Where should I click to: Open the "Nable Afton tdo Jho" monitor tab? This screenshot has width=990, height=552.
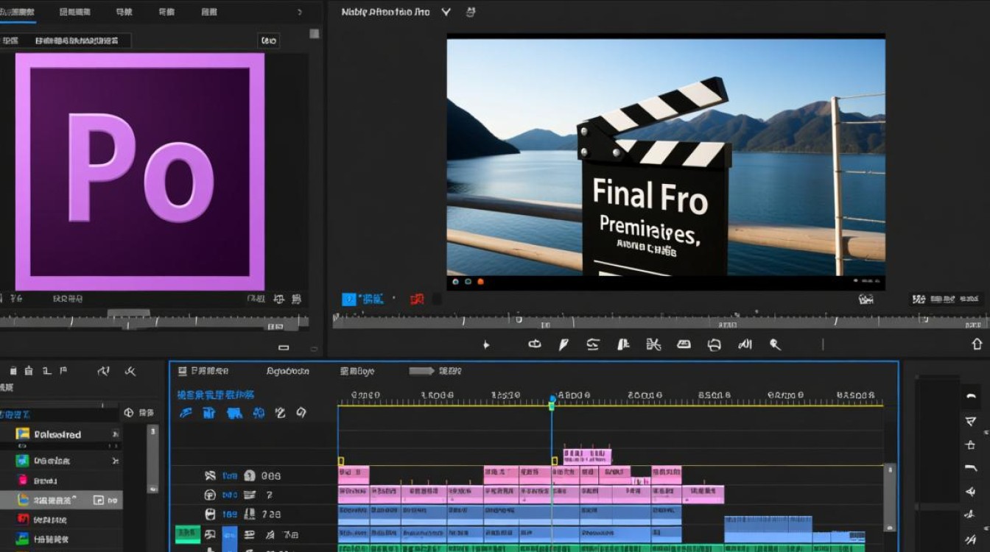[x=385, y=12]
